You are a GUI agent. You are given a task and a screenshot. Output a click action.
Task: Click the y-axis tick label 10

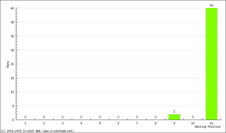pos(12,92)
